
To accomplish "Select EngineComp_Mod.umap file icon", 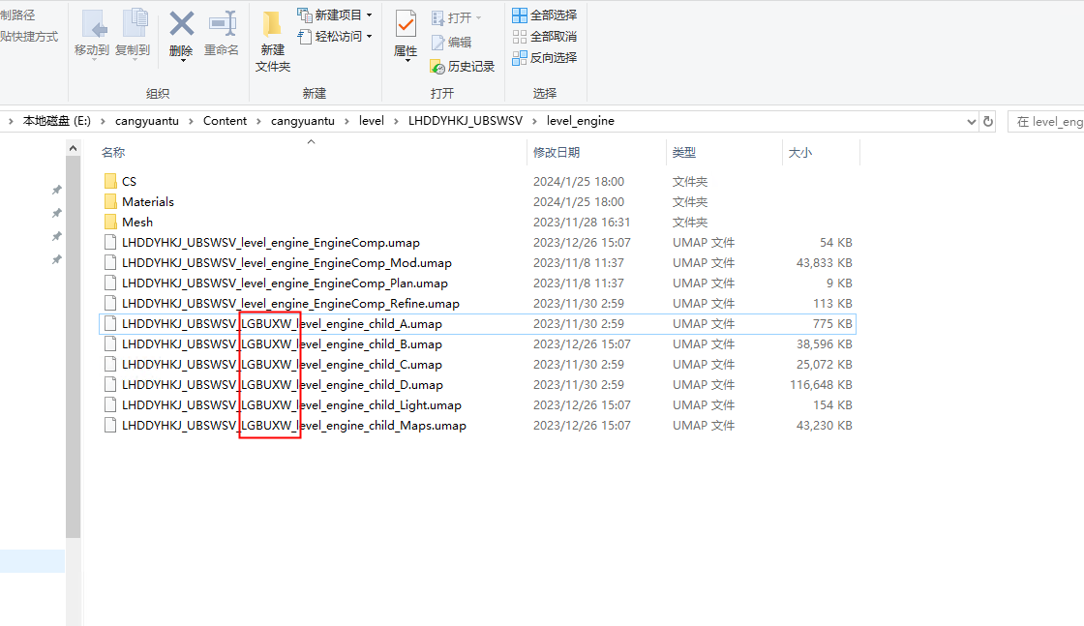I will 110,262.
